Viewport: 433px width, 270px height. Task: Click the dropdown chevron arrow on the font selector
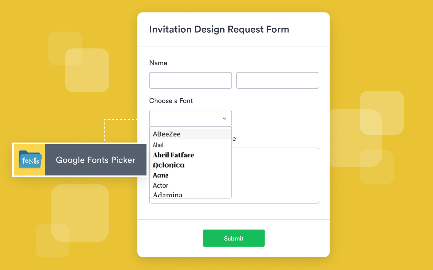(224, 118)
